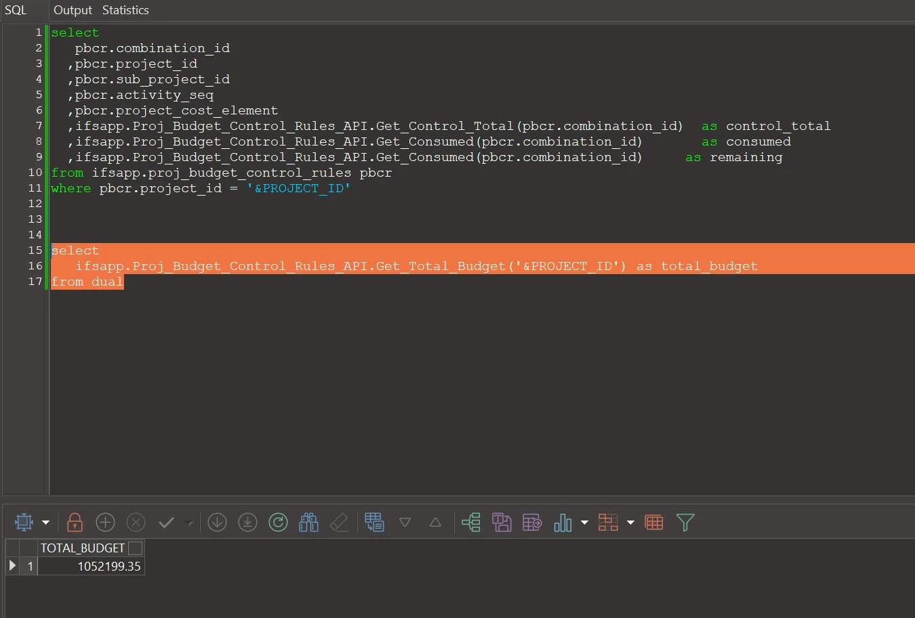This screenshot has height=618, width=915.
Task: Click the purple save results icon
Action: (502, 523)
